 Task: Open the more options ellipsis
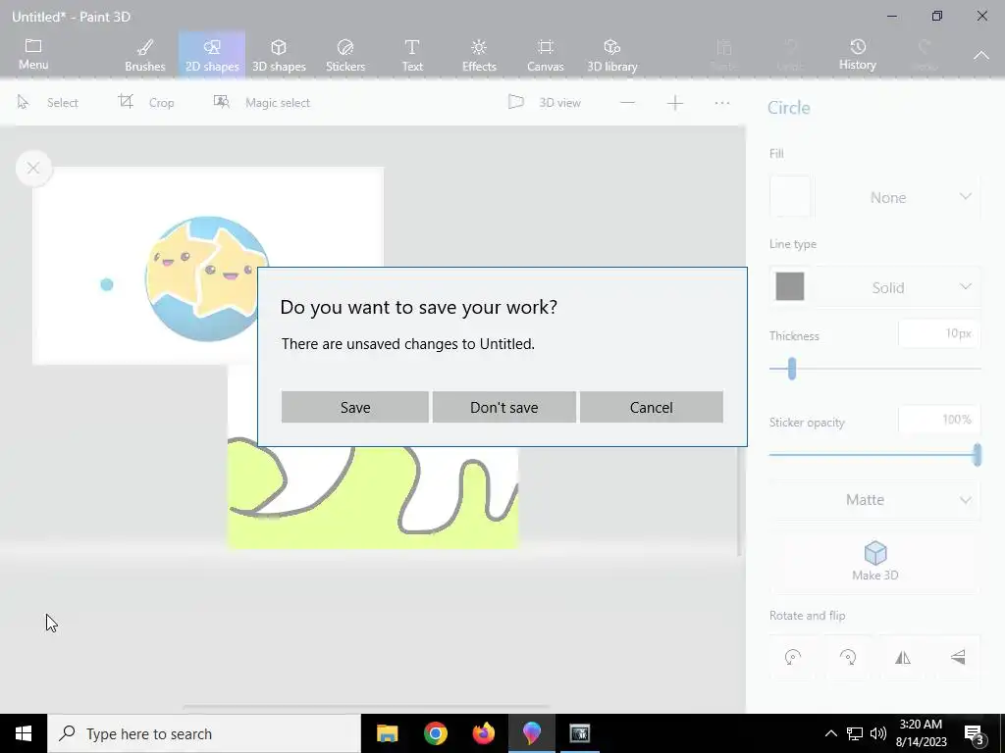point(722,102)
